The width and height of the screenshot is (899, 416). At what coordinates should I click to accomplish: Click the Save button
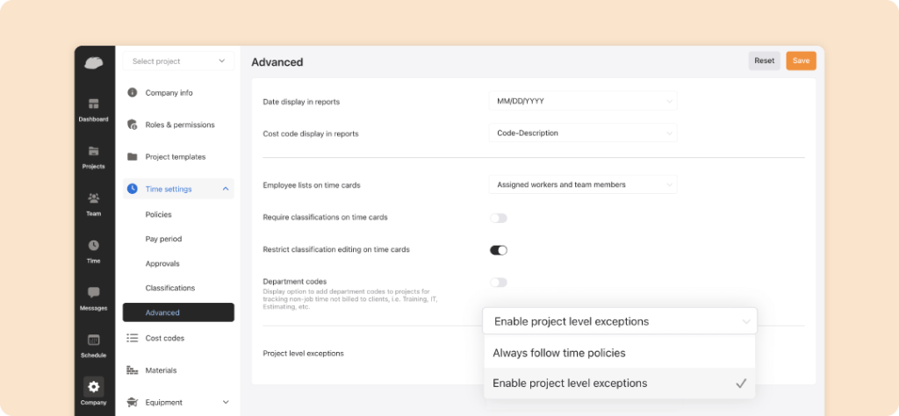point(801,61)
